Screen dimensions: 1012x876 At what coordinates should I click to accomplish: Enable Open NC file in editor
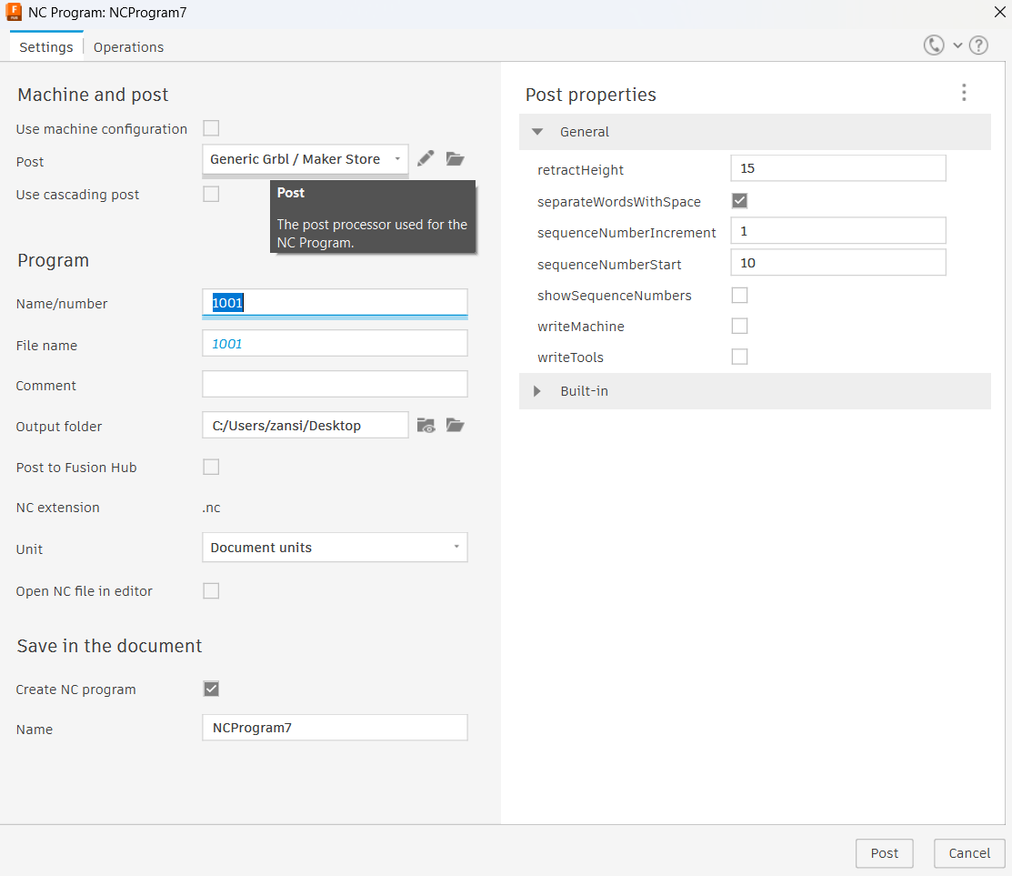[x=211, y=590]
